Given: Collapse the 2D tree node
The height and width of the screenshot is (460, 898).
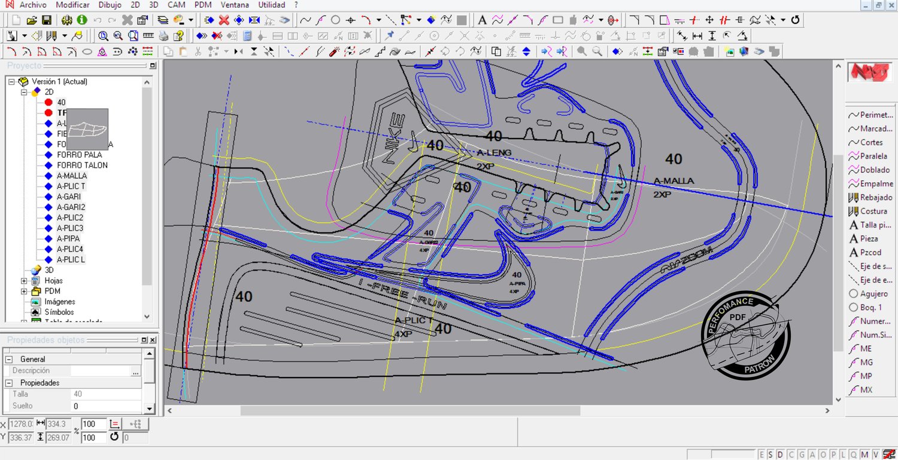Looking at the screenshot, I should 24,92.
